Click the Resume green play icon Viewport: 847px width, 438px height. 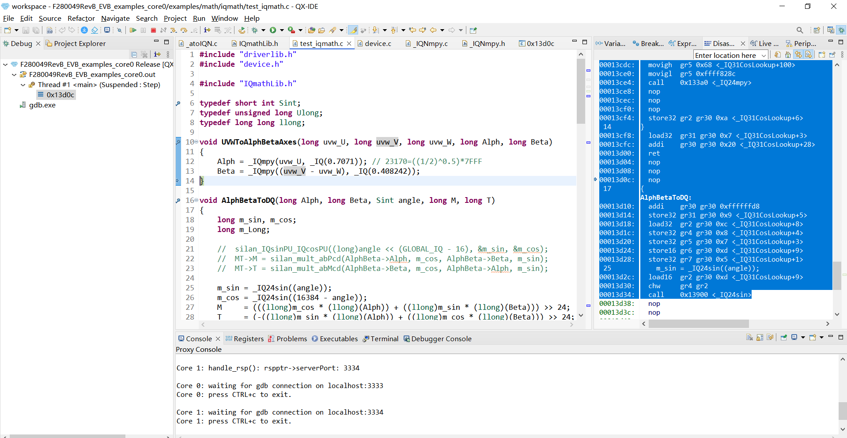(133, 30)
